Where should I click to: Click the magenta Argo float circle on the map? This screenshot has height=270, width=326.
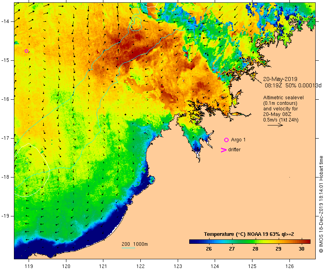pyautogui.click(x=26, y=51)
